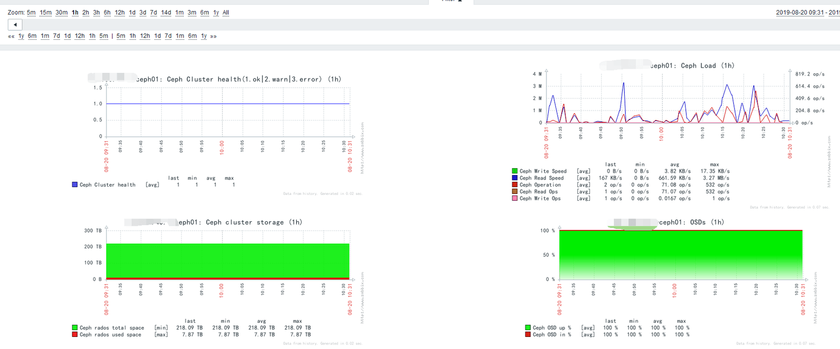Click the green Ceph OSD up % swatch

[x=528, y=328]
